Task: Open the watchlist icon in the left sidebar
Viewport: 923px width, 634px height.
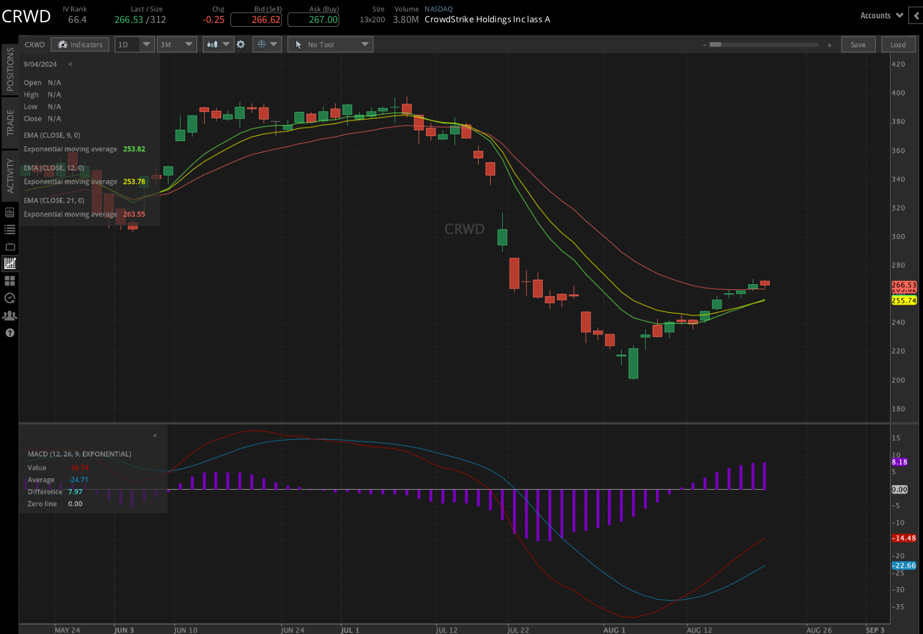Action: [10, 230]
